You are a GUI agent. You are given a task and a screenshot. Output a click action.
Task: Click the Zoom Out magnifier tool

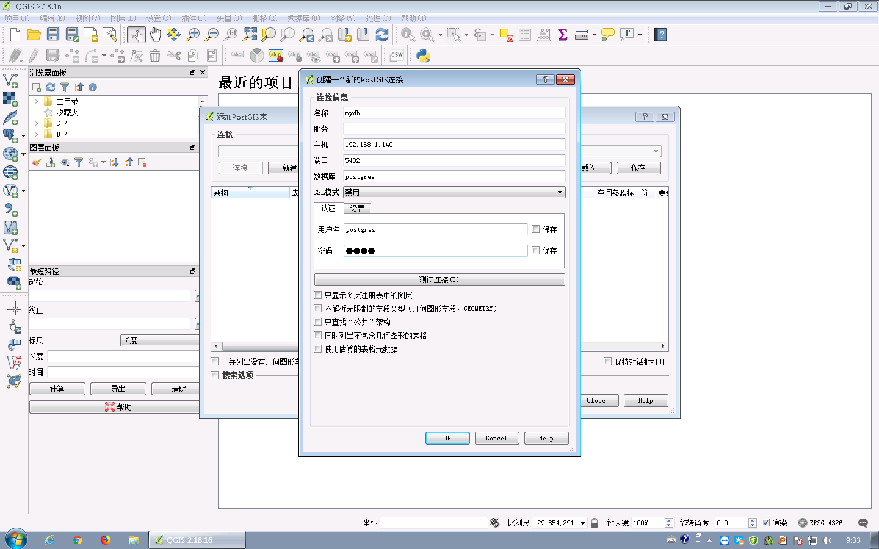(x=212, y=35)
